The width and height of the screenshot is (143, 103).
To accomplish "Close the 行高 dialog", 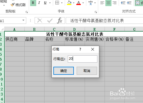I will coord(93,49).
